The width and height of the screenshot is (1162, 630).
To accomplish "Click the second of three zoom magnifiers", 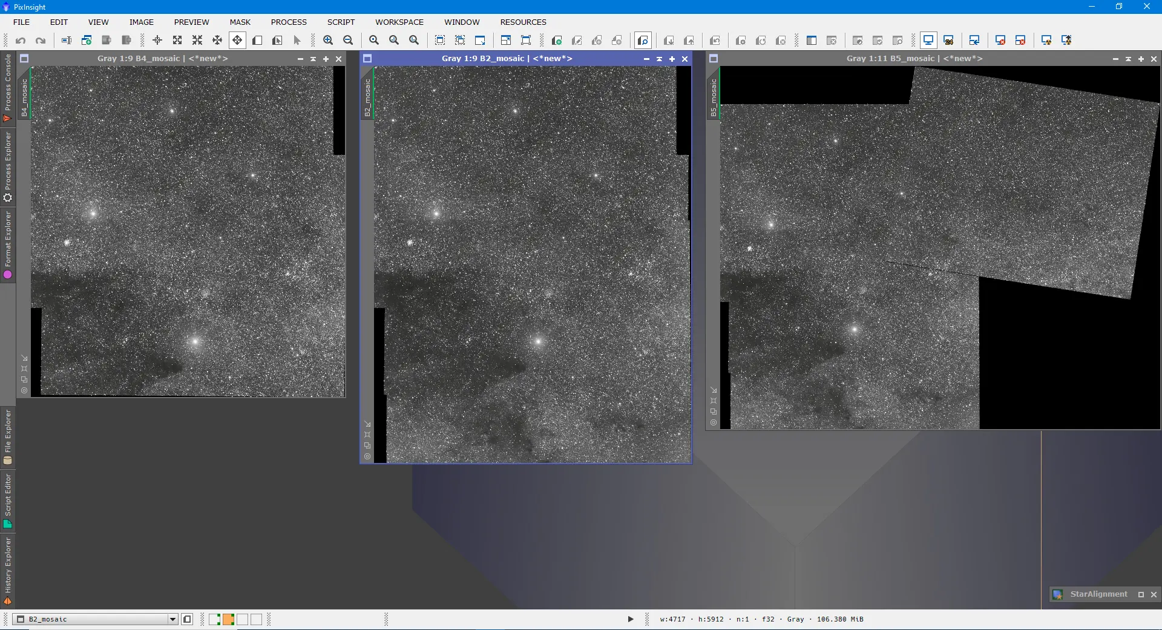I will point(394,41).
